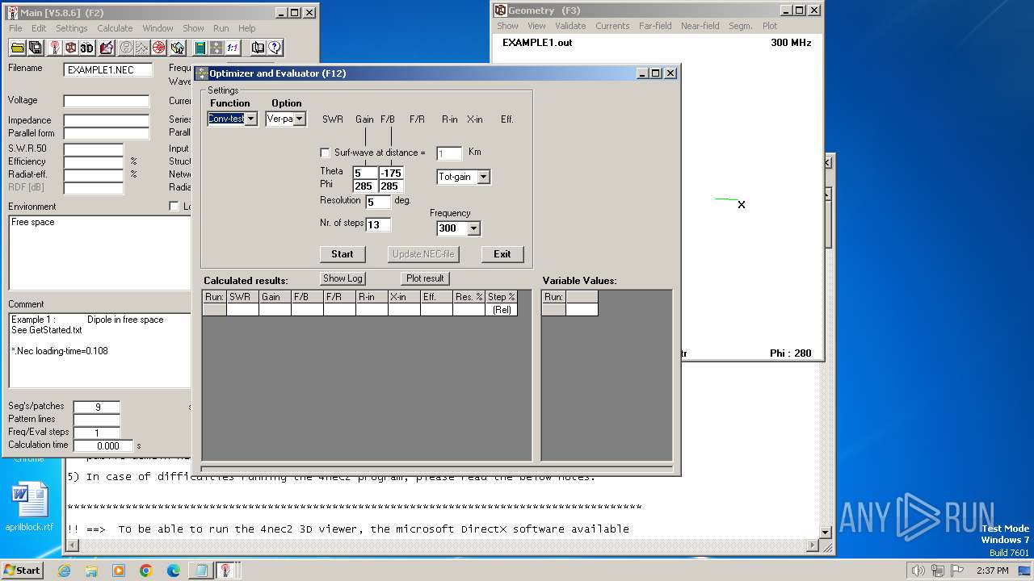The height and width of the screenshot is (581, 1034).
Task: Open the Settings menu in Main window
Action: point(72,28)
